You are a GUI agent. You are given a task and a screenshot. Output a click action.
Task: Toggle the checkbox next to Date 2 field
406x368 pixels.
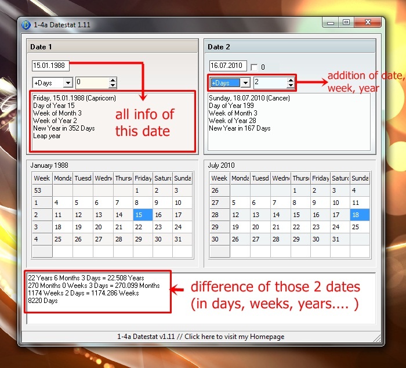click(254, 67)
